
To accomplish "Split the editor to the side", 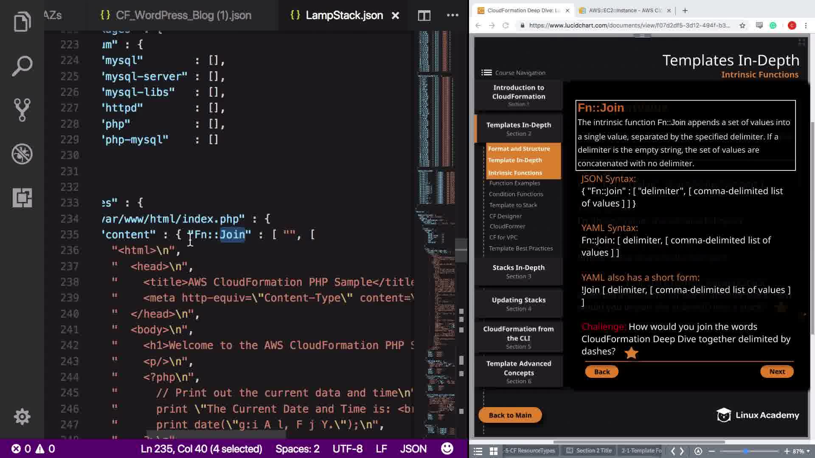I will click(424, 16).
